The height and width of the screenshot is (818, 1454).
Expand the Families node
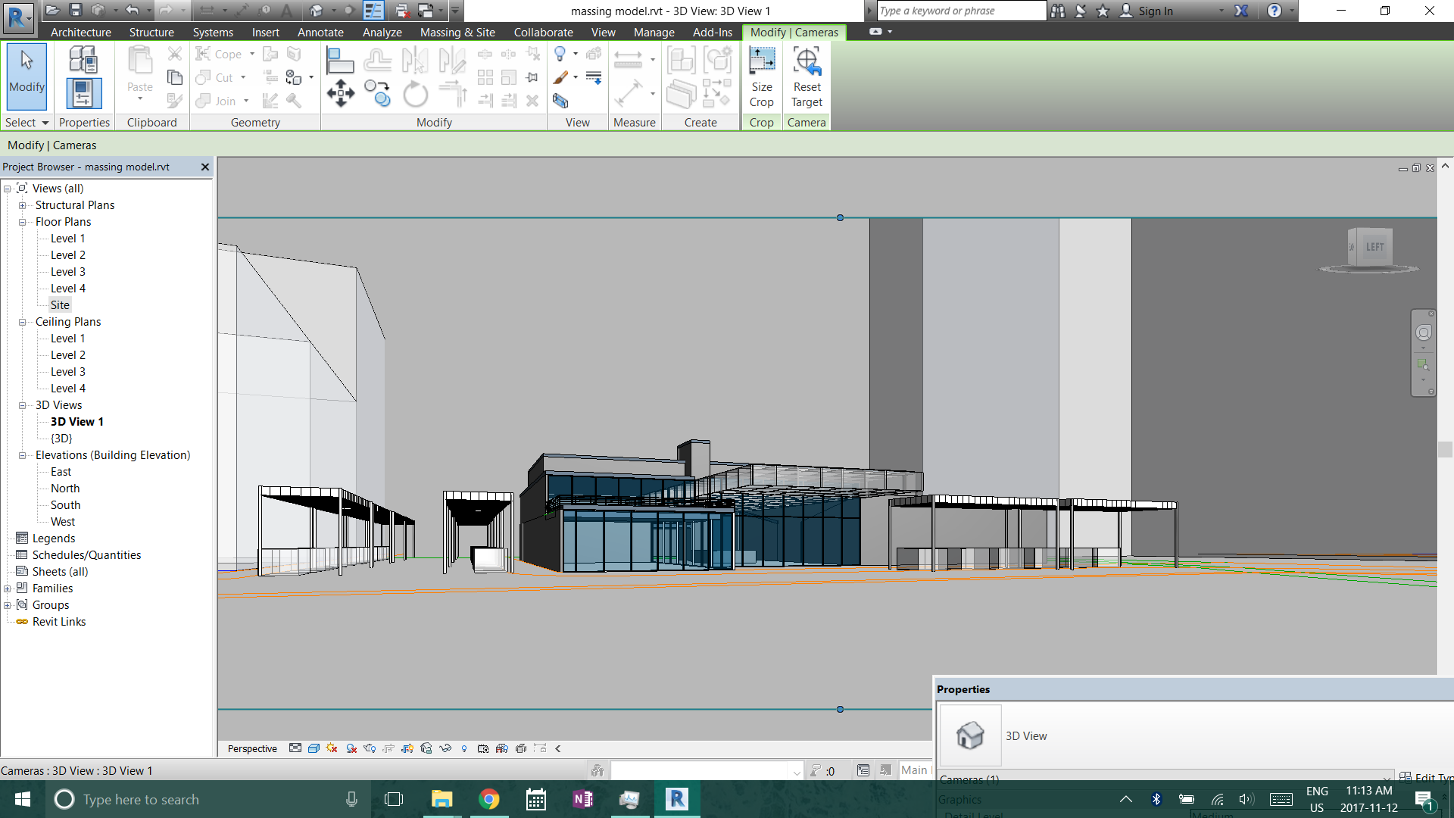pyautogui.click(x=8, y=589)
